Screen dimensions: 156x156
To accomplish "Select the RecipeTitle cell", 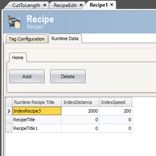I will click(x=37, y=120).
